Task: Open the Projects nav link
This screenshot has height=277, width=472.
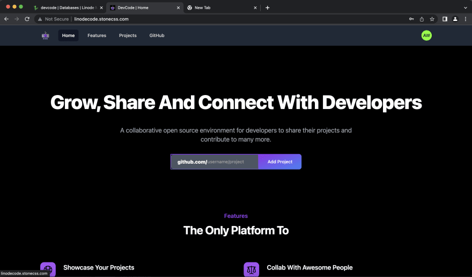Action: (x=128, y=35)
